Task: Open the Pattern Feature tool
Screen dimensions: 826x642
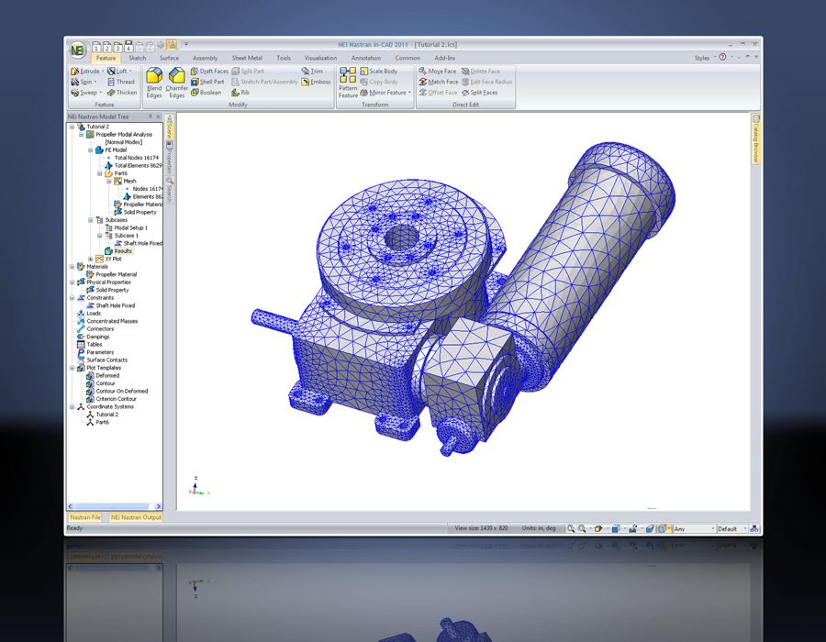Action: pyautogui.click(x=348, y=83)
